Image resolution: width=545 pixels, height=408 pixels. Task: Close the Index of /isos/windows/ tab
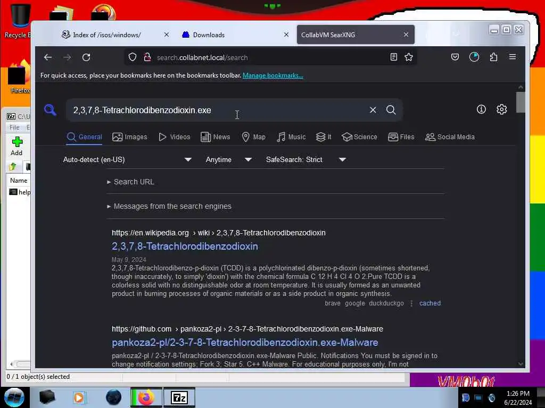[167, 35]
